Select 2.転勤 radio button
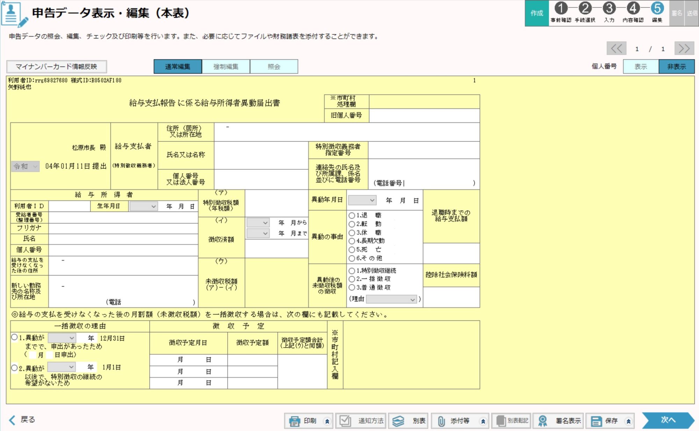The image size is (699, 431). tap(352, 224)
